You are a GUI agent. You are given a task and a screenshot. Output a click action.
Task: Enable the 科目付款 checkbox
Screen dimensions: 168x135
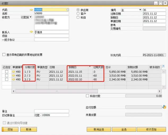click(87, 96)
